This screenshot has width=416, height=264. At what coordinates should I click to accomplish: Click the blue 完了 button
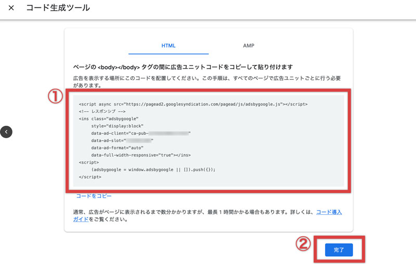[339, 249]
